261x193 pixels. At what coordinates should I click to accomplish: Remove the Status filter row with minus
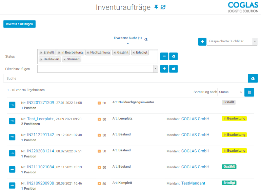tap(164, 56)
